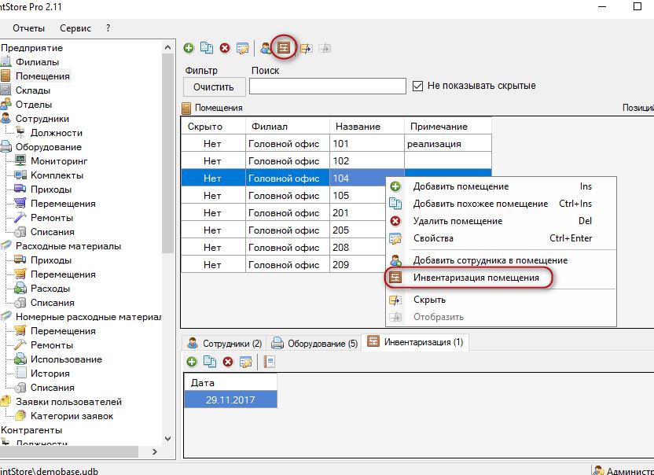Click the tree panel scroll down arrow
Screen dimensions: 654x475
[167, 439]
